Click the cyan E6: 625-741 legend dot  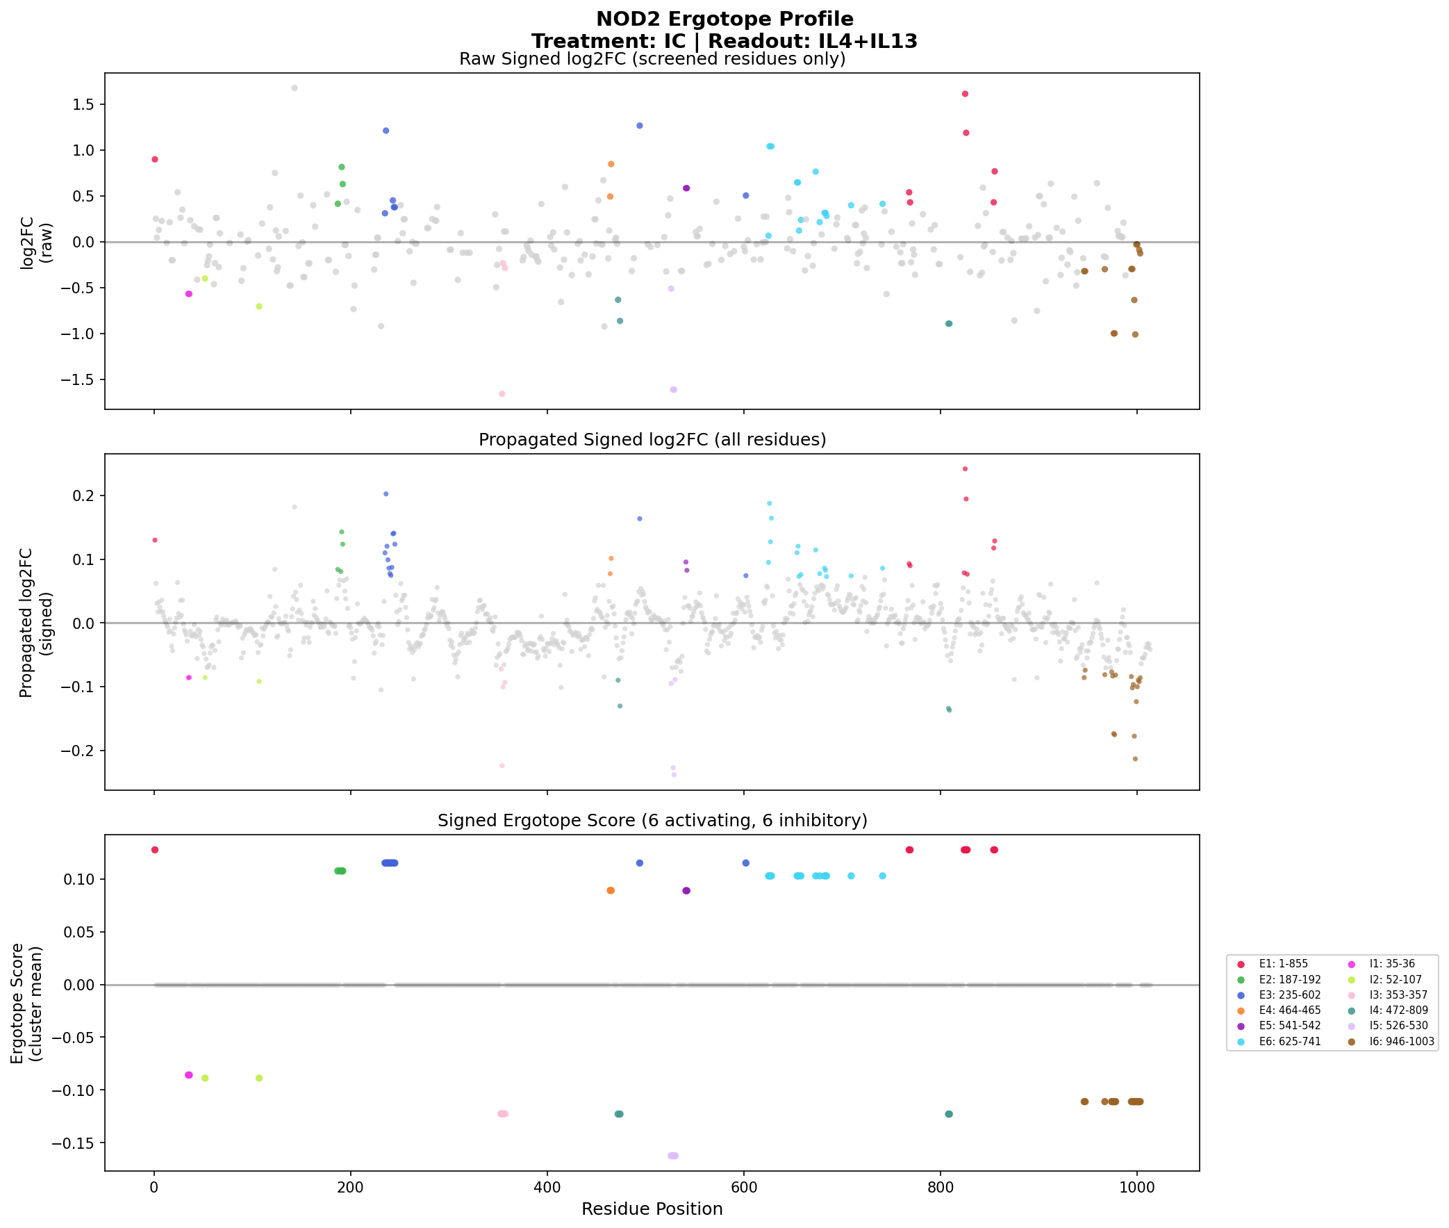click(1241, 1042)
